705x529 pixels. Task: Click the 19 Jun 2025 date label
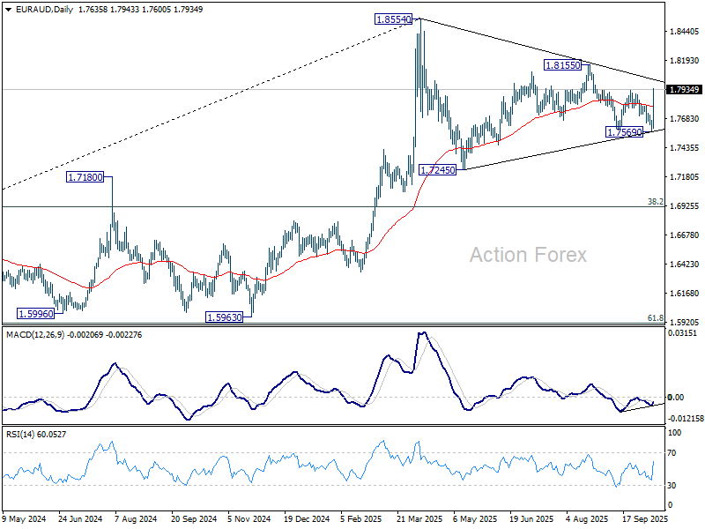pos(532,518)
